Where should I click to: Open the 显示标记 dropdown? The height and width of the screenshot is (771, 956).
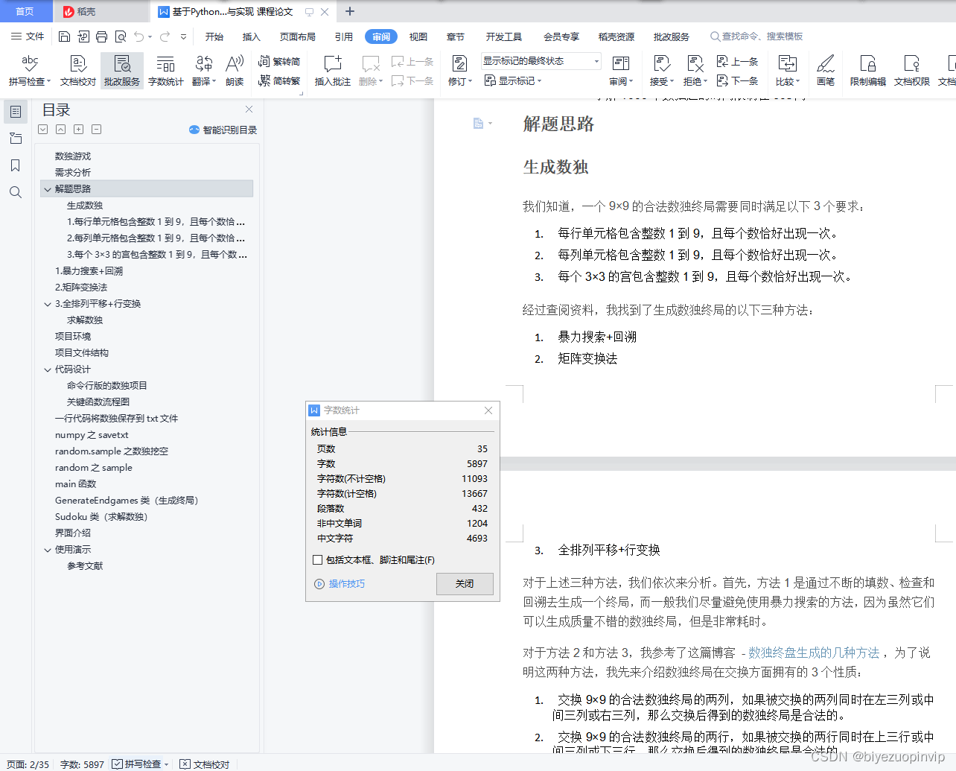(513, 80)
